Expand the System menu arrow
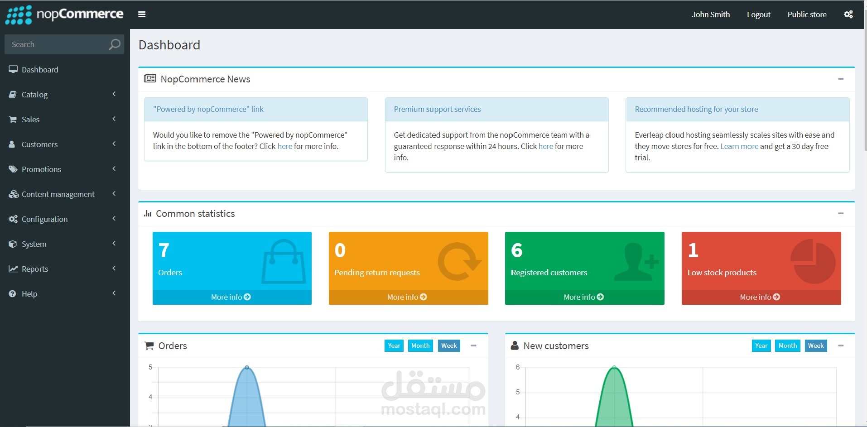Viewport: 867px width, 427px height. point(114,244)
